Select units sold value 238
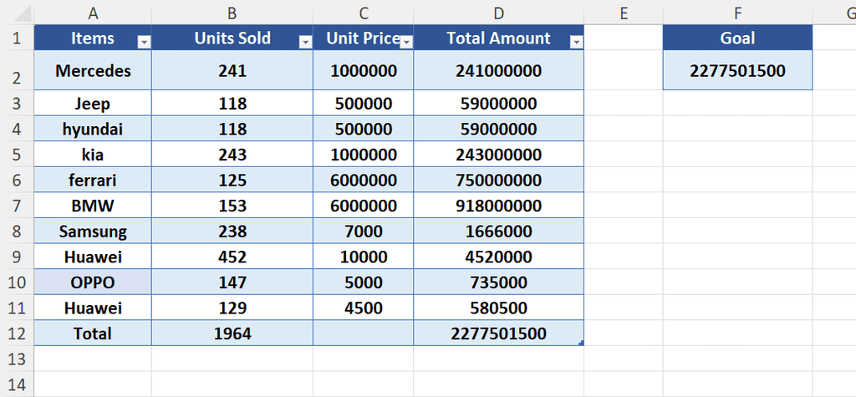Screen dimensions: 856x397 pyautogui.click(x=232, y=231)
